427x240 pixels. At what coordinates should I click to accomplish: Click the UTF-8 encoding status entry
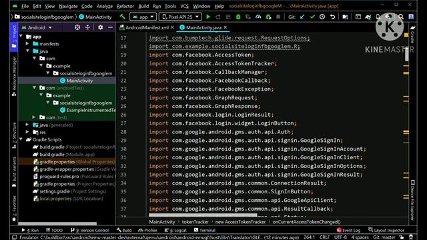(x=340, y=237)
